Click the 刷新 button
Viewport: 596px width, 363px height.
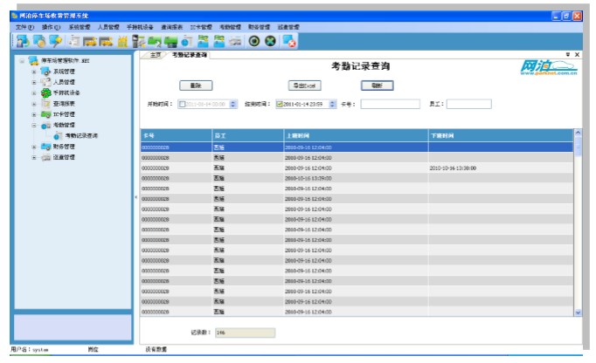[377, 86]
